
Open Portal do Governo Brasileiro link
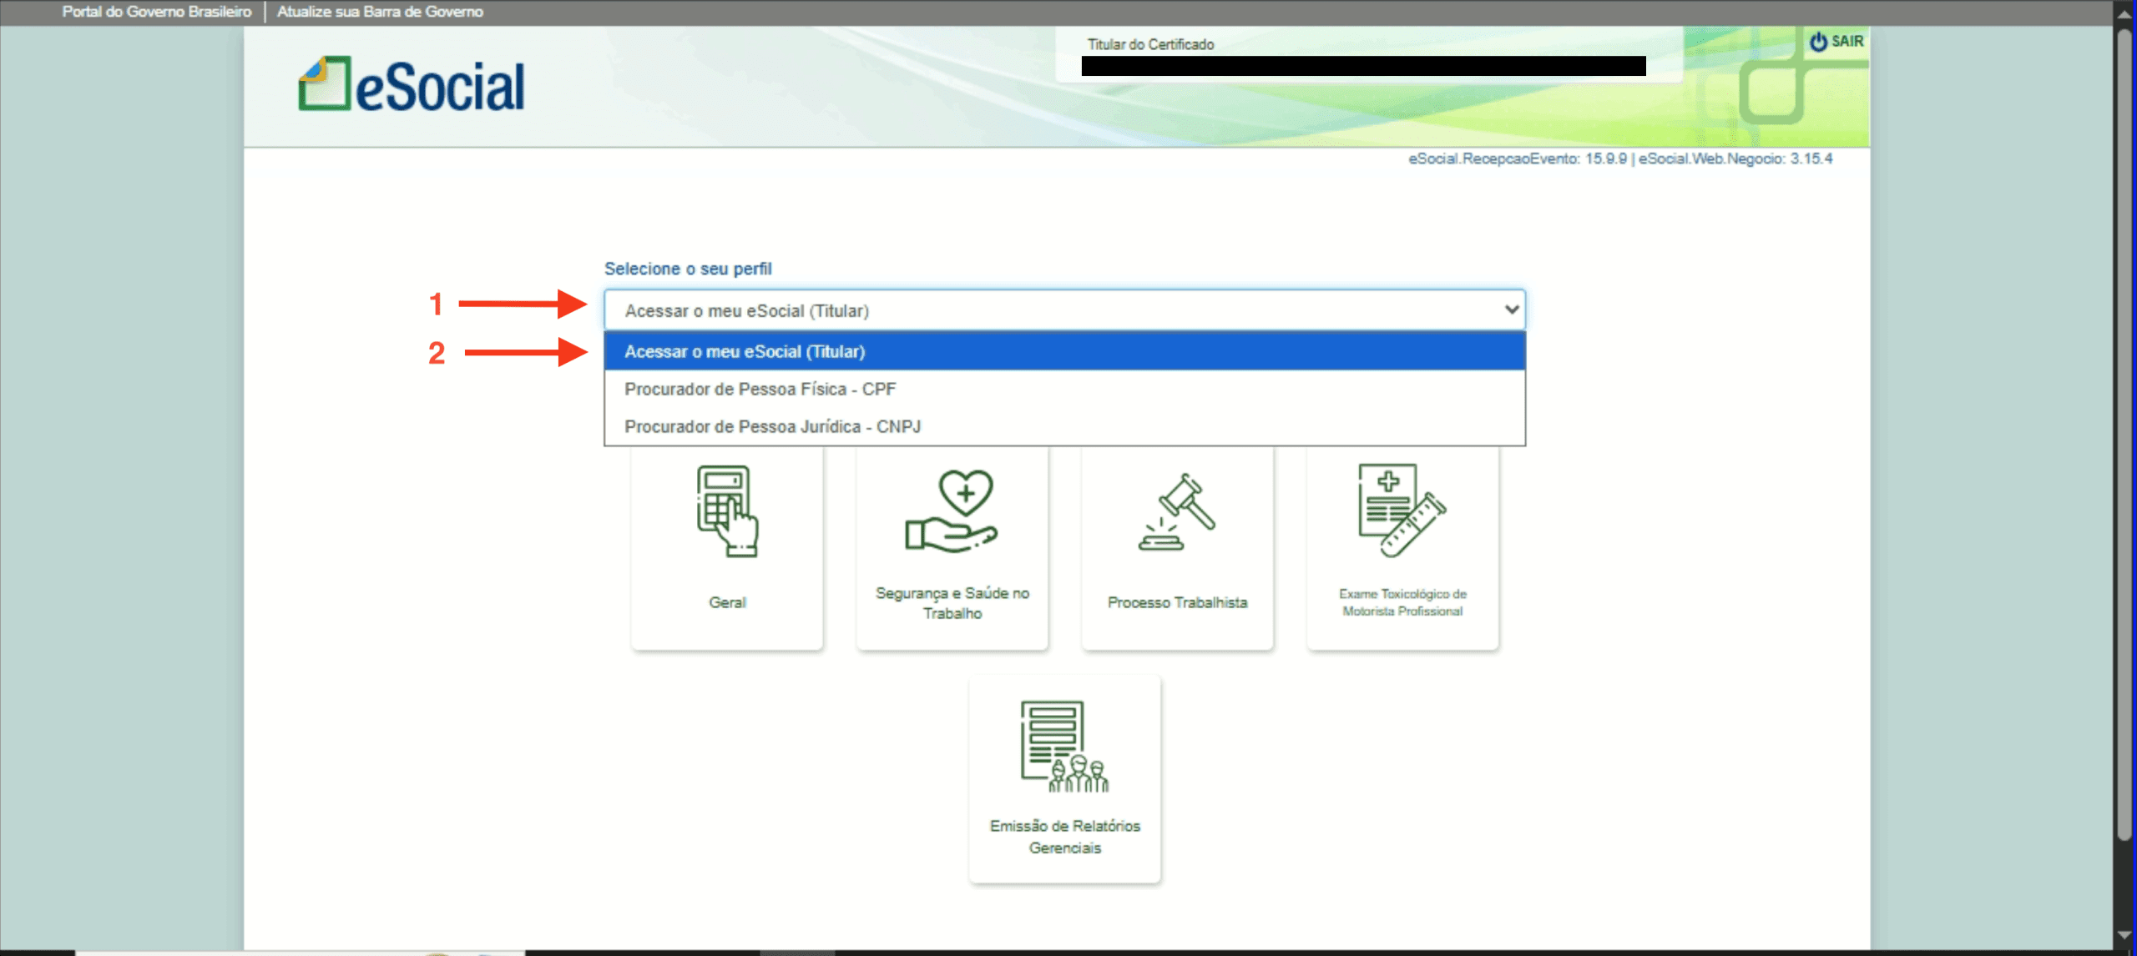pyautogui.click(x=156, y=12)
